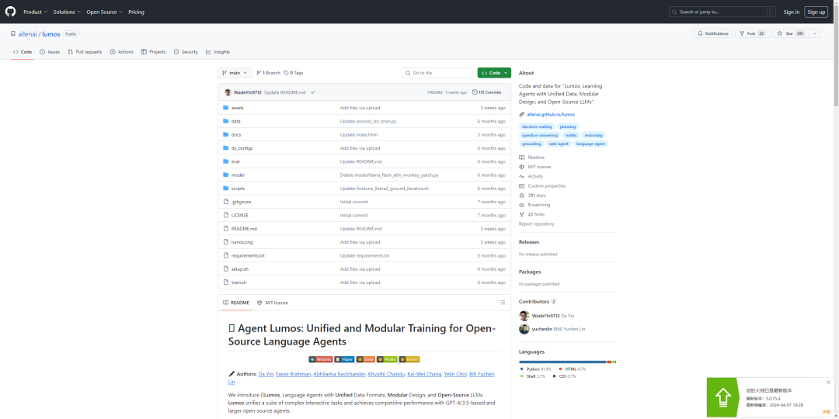Switch to the Insights tab
839x419 pixels.
[x=218, y=52]
